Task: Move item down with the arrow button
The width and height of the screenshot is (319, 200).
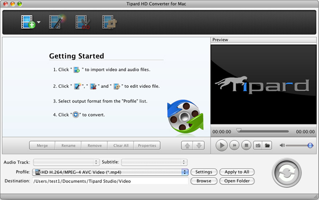Action: pyautogui.click(x=199, y=145)
